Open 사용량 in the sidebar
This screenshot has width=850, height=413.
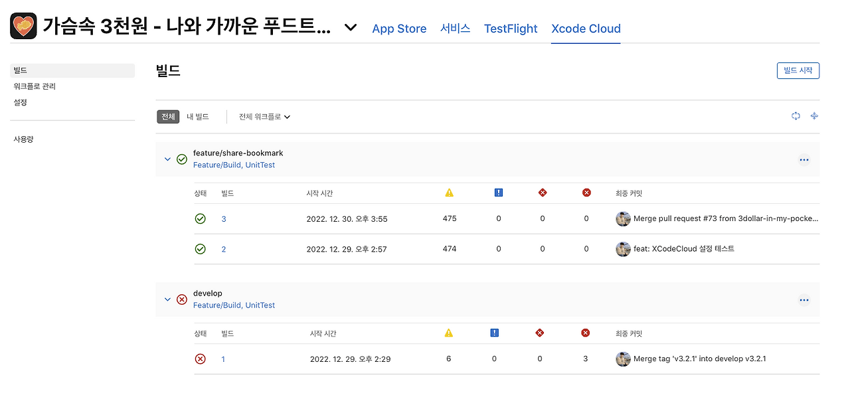(x=23, y=139)
